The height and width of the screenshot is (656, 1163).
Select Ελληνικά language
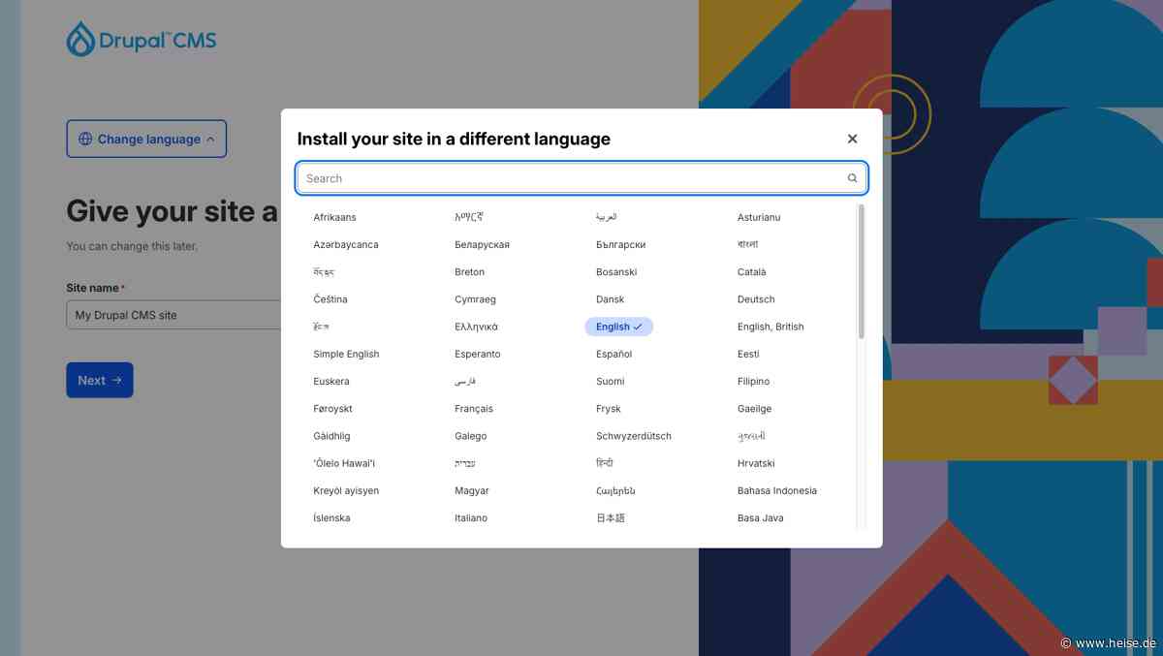[x=476, y=327]
